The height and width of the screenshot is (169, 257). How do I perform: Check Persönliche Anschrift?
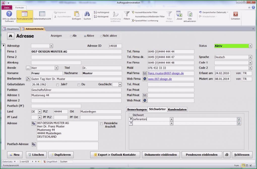point(102,124)
